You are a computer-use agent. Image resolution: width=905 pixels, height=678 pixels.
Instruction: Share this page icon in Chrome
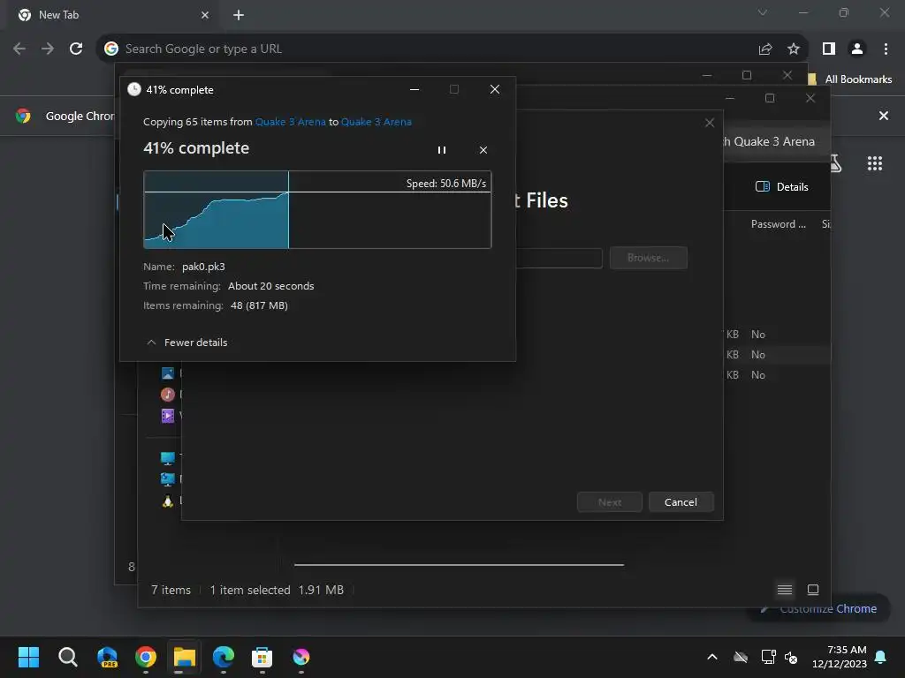pyautogui.click(x=765, y=49)
